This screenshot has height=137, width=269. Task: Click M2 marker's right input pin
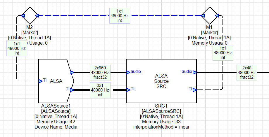(37, 16)
